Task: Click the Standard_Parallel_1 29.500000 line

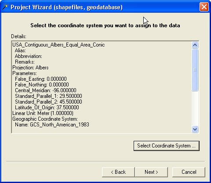Action: pos(48,96)
